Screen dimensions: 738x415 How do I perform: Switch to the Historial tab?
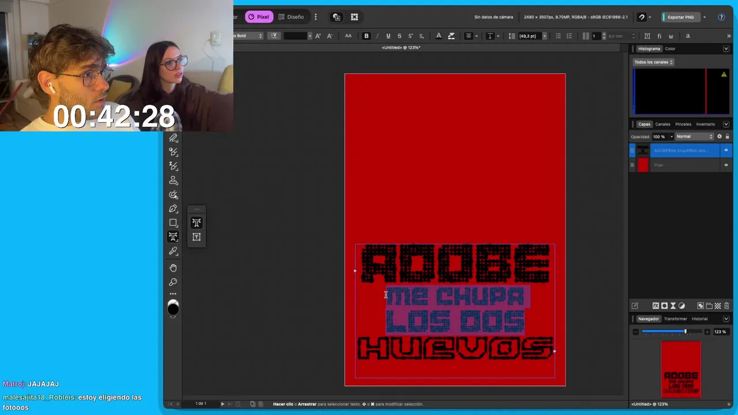699,319
